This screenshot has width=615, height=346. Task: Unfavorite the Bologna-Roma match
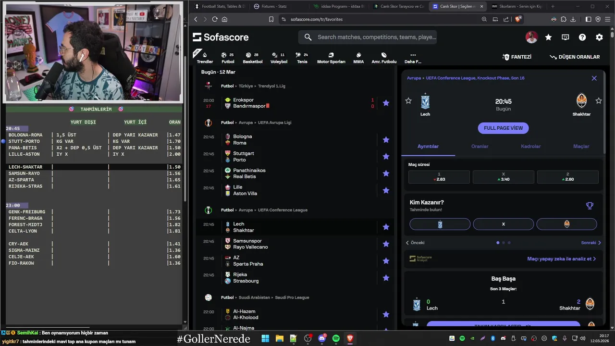[386, 140]
